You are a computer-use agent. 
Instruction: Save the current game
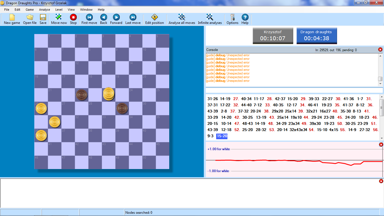pos(43,19)
